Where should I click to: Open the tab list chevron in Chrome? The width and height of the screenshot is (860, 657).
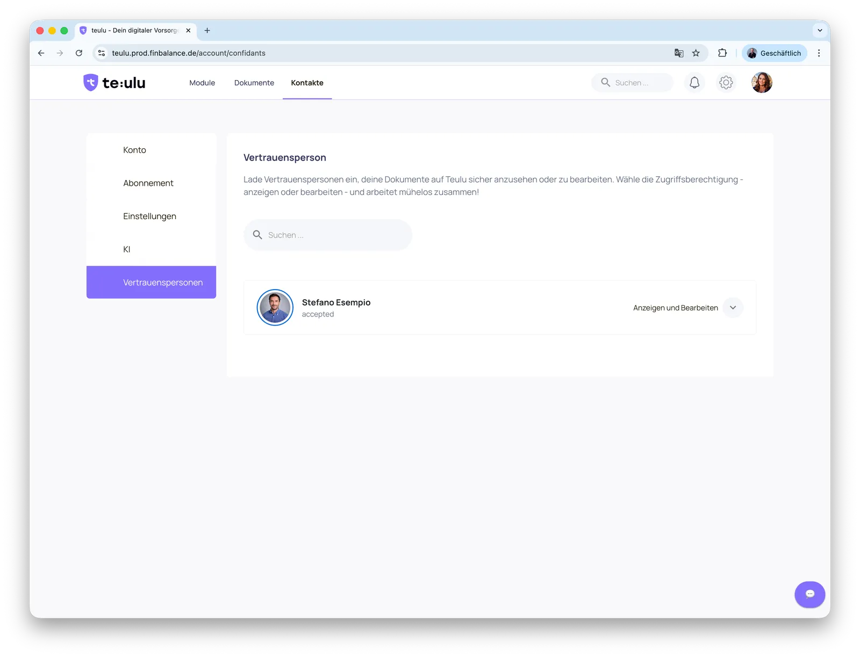(820, 31)
